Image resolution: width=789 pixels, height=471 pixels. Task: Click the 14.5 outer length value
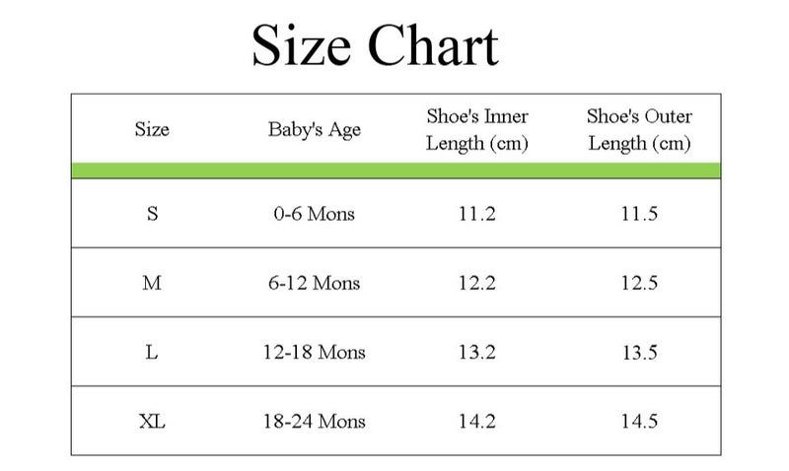coord(639,421)
